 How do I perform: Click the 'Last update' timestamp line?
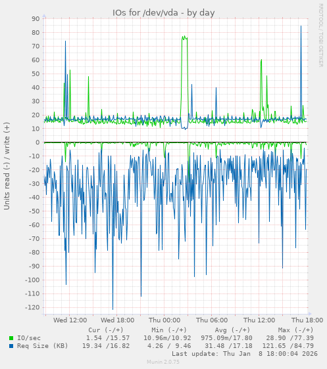coord(245,354)
